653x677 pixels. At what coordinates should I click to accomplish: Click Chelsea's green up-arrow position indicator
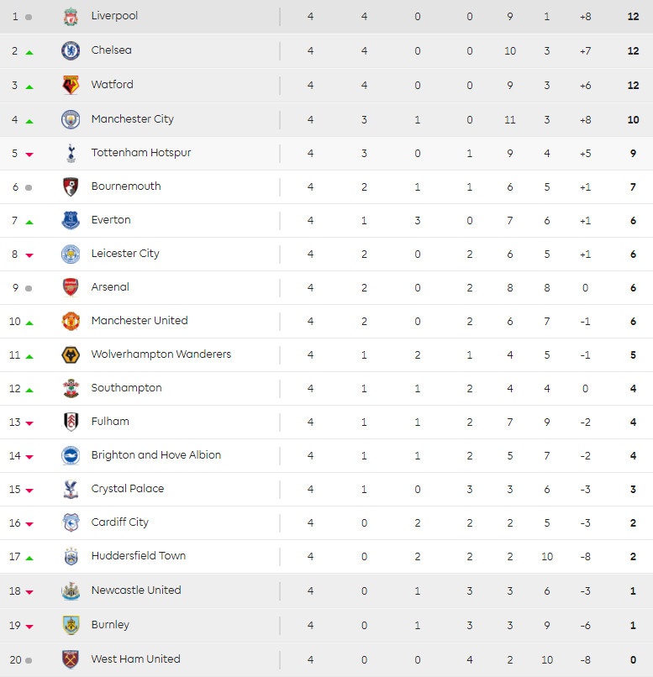tap(29, 52)
